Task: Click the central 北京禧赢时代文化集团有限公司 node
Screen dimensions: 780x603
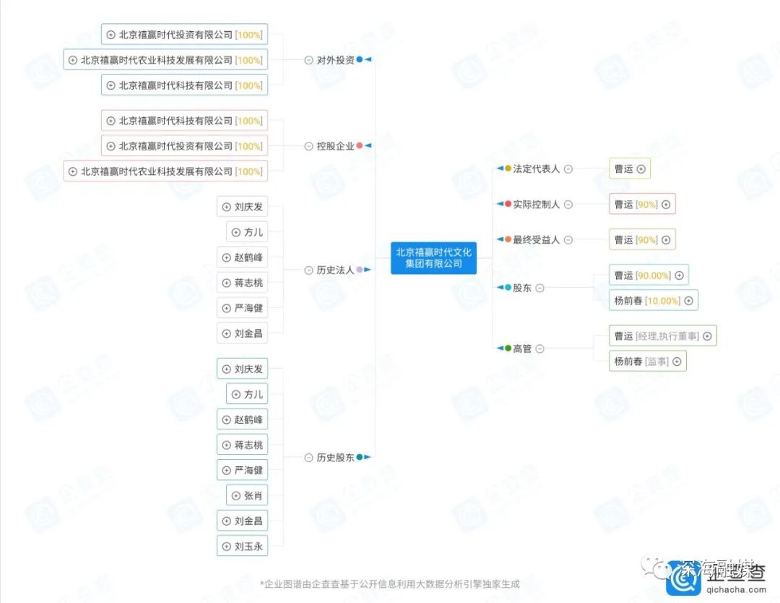Action: click(x=433, y=258)
